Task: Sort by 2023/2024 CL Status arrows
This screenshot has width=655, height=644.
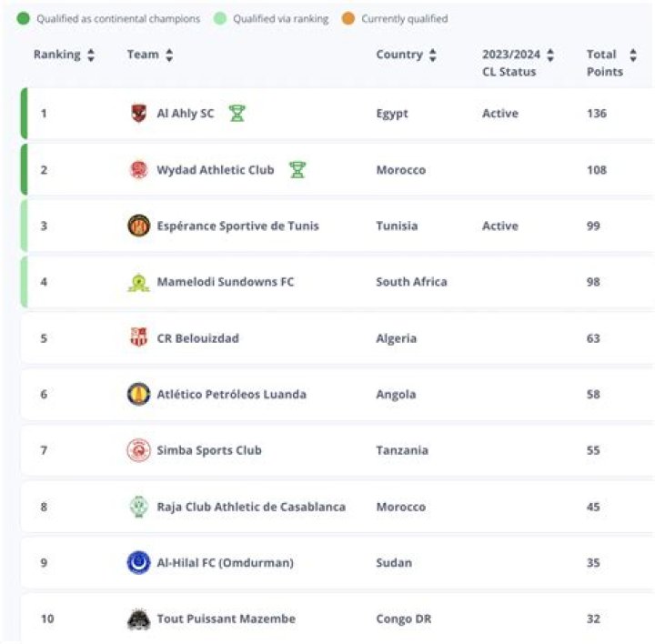Action: click(x=550, y=55)
